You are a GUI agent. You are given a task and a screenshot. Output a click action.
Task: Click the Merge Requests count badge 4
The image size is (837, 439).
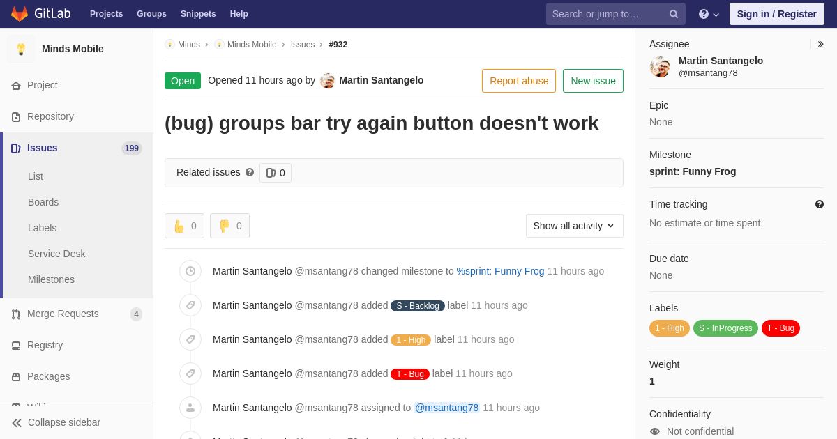click(136, 314)
